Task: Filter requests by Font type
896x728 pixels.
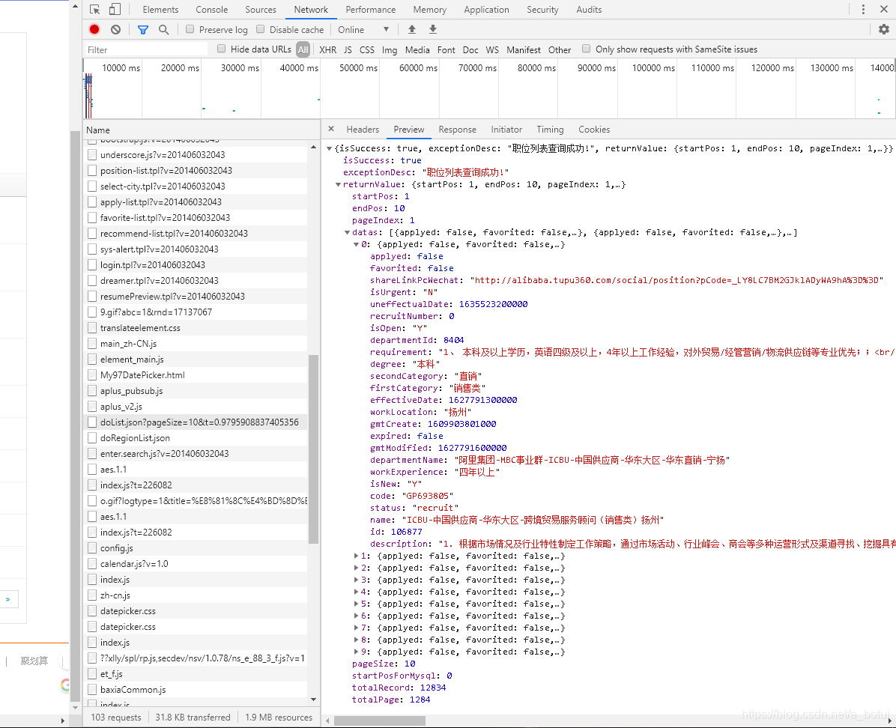Action: pyautogui.click(x=447, y=49)
